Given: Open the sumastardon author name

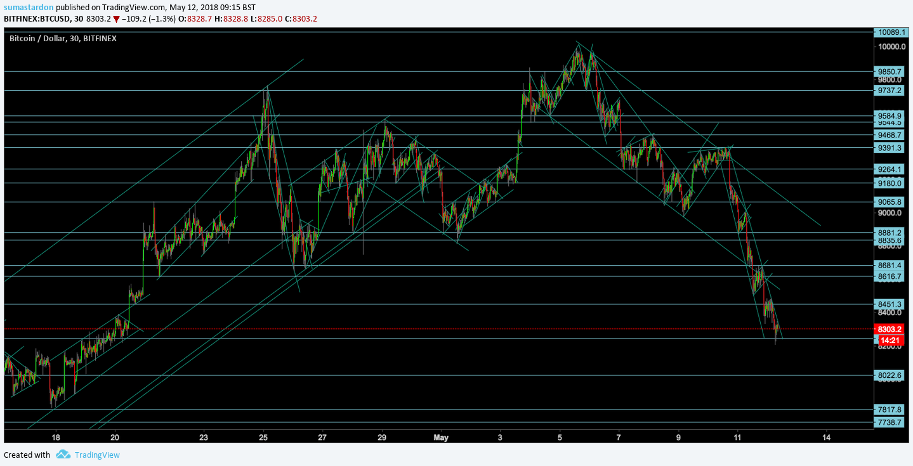Looking at the screenshot, I should click(29, 7).
